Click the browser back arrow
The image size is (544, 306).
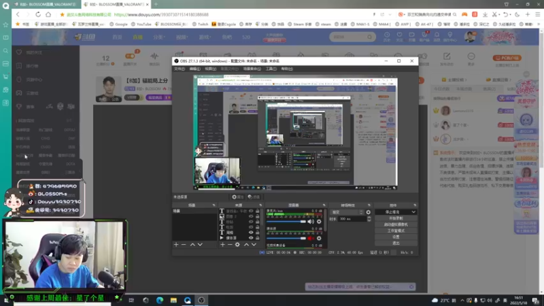pos(18,14)
